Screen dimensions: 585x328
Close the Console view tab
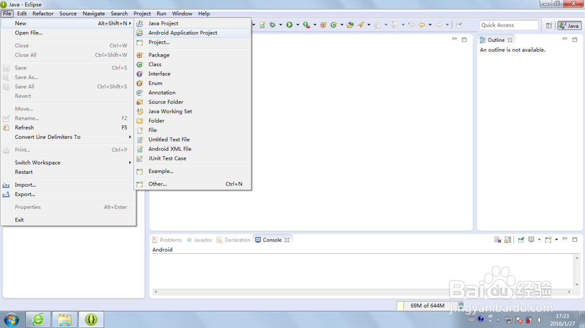tap(287, 240)
